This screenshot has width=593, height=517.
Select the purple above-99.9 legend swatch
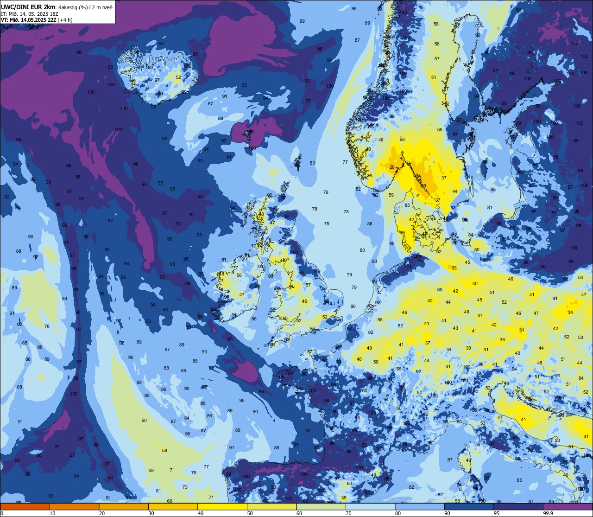click(568, 506)
